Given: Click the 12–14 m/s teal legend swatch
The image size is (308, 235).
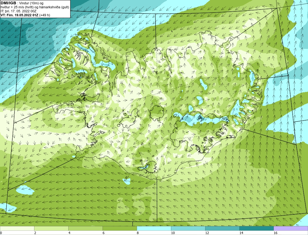Looking at the screenshot, I should tap(222, 228).
